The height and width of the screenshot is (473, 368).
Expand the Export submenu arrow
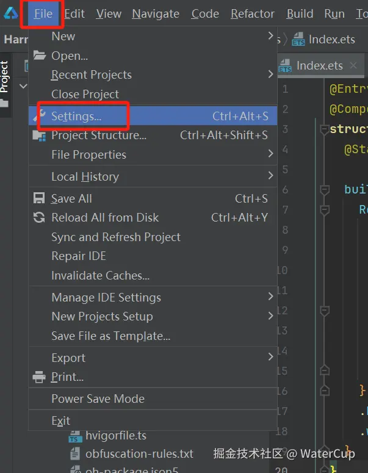click(270, 358)
